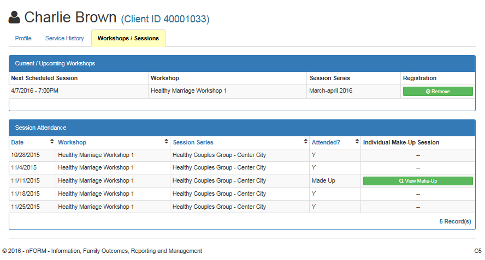485x260 pixels.
Task: Open the Profile tab
Action: click(23, 38)
